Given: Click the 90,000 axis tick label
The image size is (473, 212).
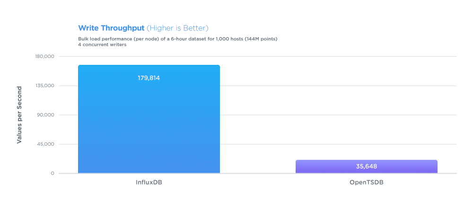Looking at the screenshot, I should (x=46, y=115).
